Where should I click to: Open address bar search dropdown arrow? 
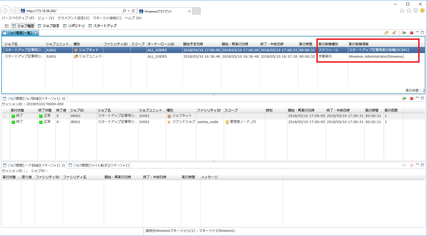tap(129, 11)
